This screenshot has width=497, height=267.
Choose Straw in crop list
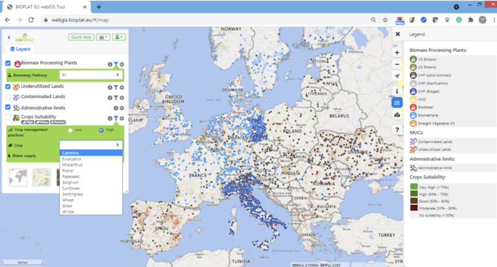[91, 206]
